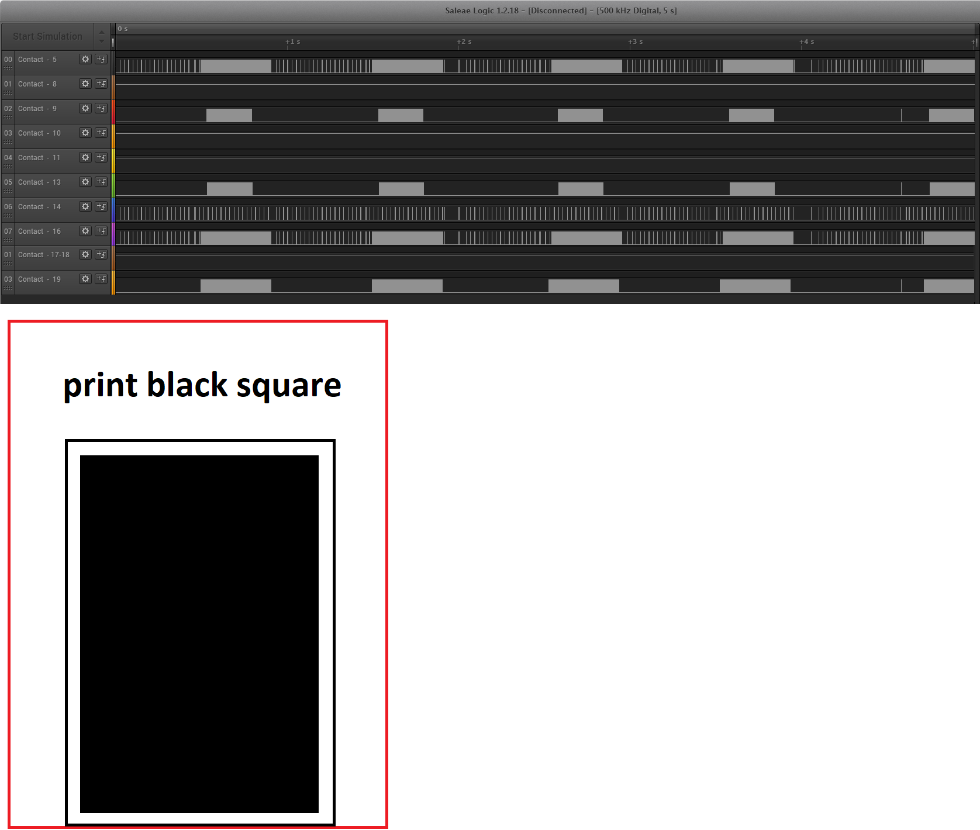Select the Contact - 11 channel label
The height and width of the screenshot is (830, 980).
tap(39, 158)
